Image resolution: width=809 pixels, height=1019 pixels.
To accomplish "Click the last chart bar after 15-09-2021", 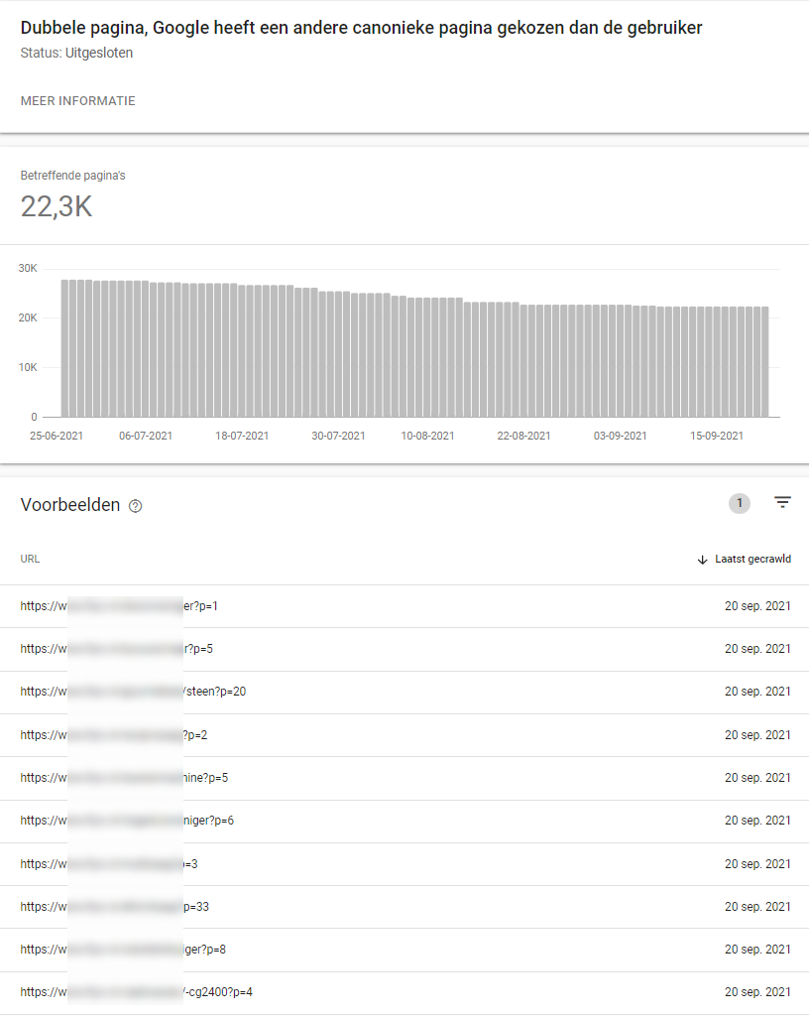I will 764,362.
